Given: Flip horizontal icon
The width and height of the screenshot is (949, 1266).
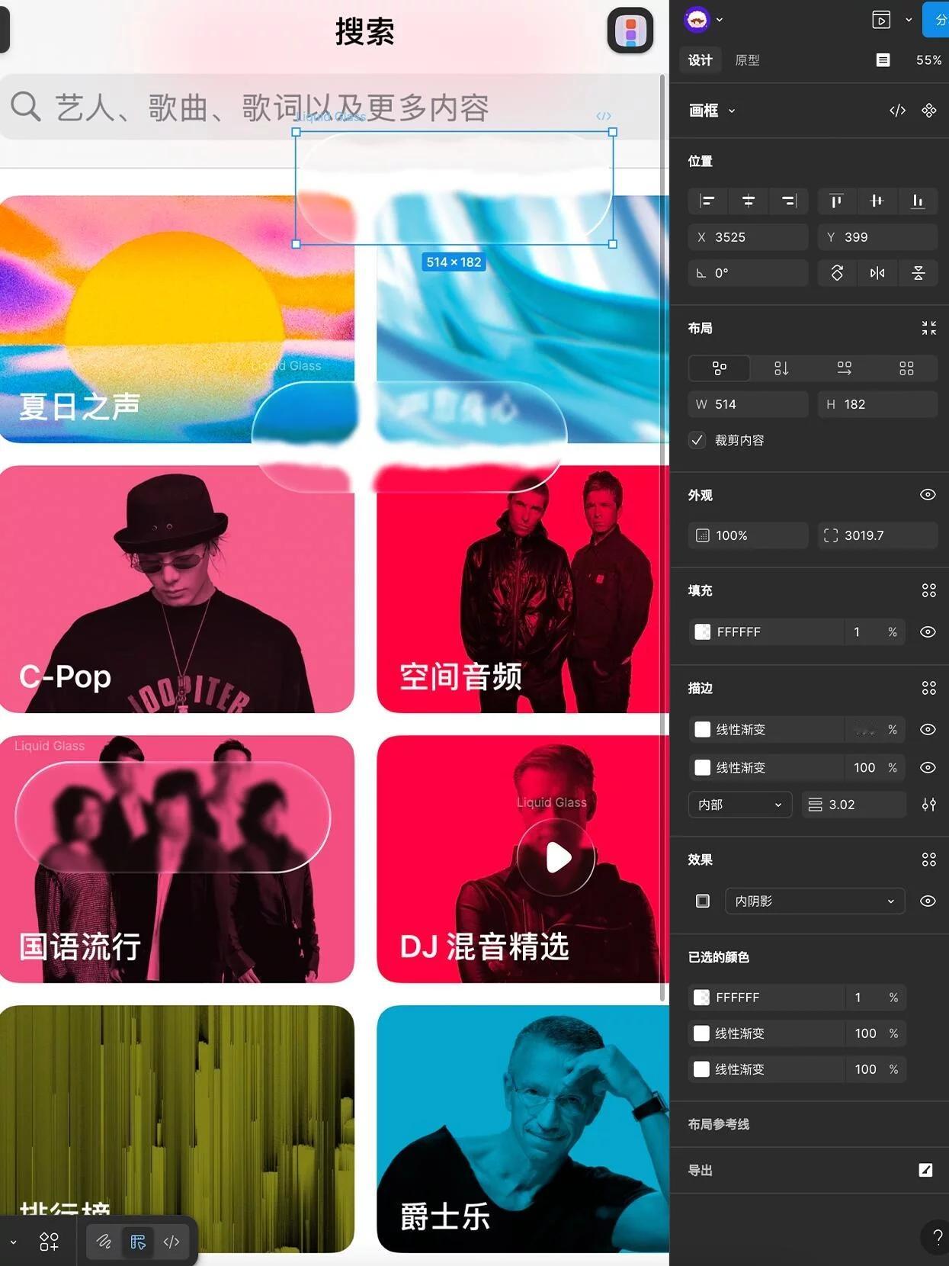Looking at the screenshot, I should [877, 273].
